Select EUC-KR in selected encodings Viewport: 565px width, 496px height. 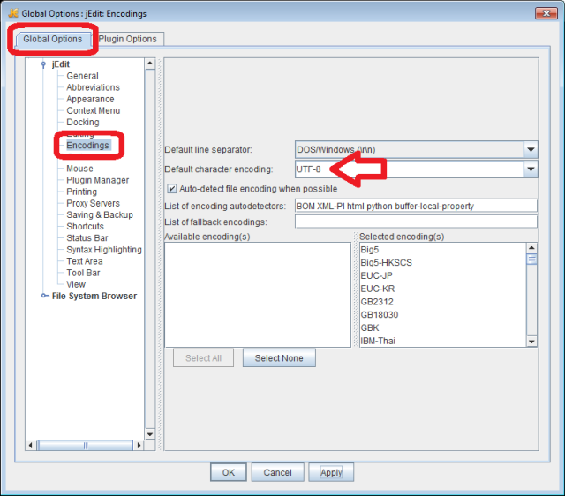pyautogui.click(x=443, y=289)
